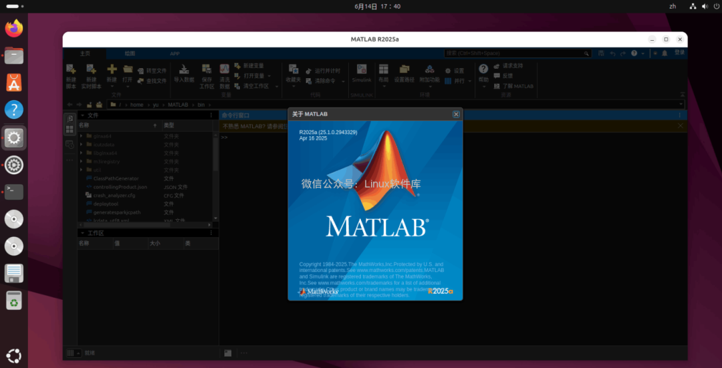Switch to the 主页 (Home) tab
722x368 pixels.
click(x=85, y=53)
